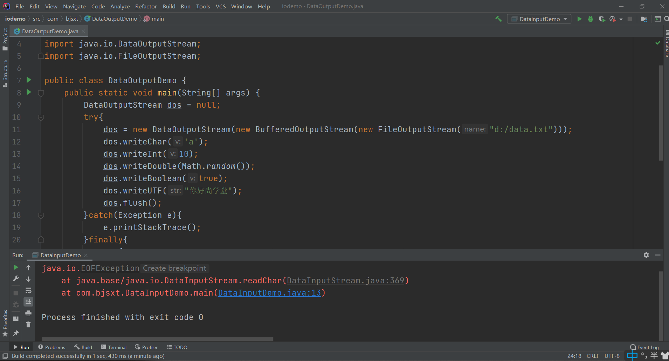Open the CRLF line separator selector

coord(593,356)
